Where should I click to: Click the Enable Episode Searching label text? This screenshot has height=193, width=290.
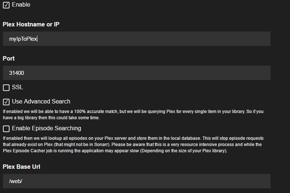(x=47, y=128)
